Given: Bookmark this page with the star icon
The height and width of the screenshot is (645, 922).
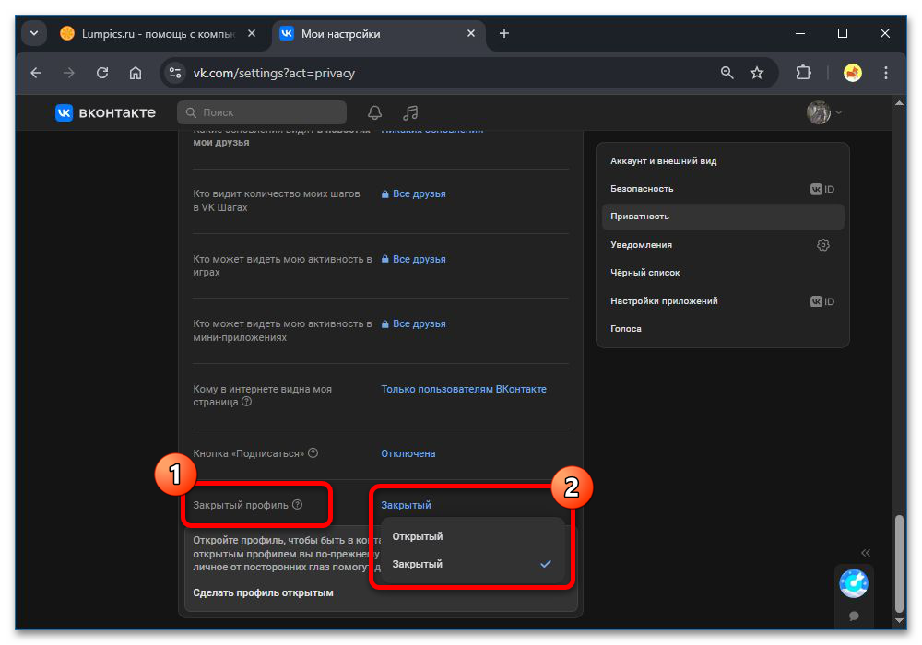Looking at the screenshot, I should [757, 73].
